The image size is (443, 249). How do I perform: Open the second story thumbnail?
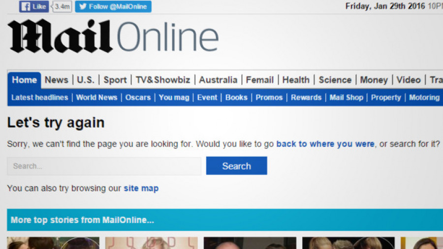pyautogui.click(x=152, y=243)
